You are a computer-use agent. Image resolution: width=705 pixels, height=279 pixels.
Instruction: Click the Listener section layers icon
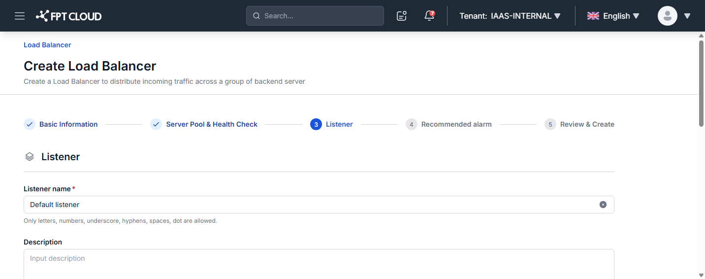coord(30,157)
